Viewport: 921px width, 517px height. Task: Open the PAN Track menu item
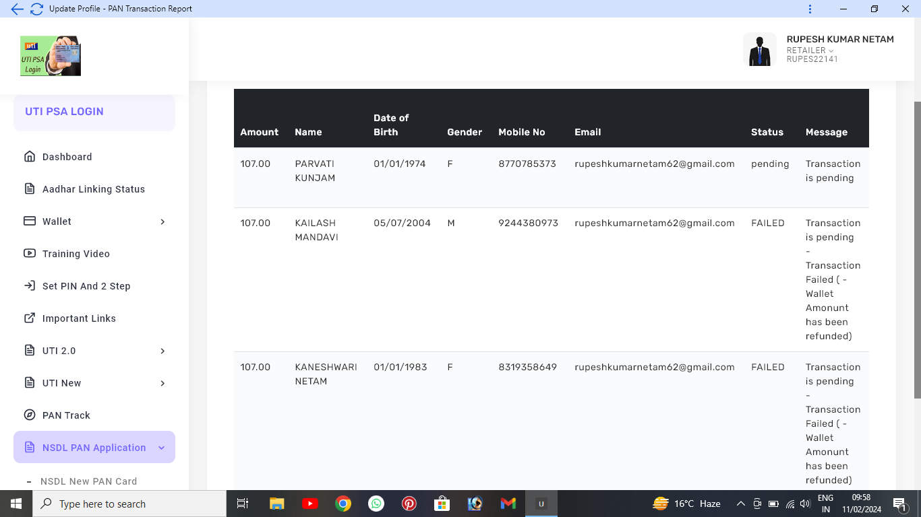click(x=66, y=415)
